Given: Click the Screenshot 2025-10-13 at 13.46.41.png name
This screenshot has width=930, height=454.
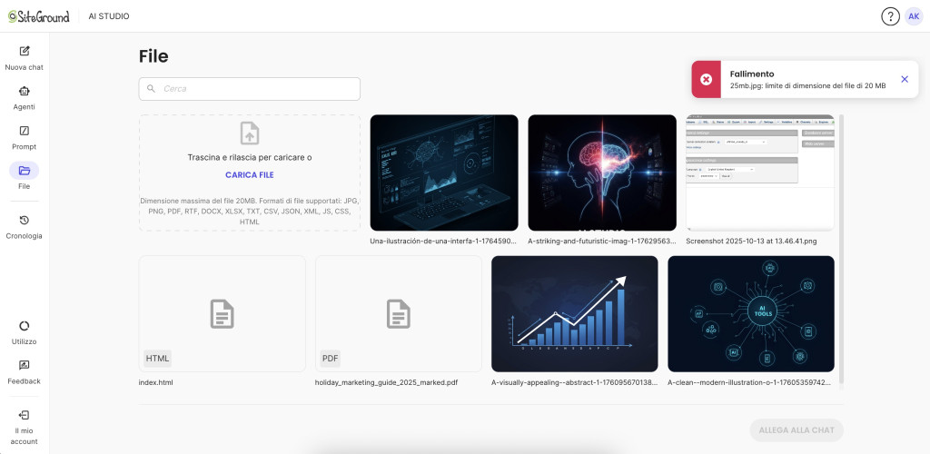Looking at the screenshot, I should pyautogui.click(x=751, y=242).
